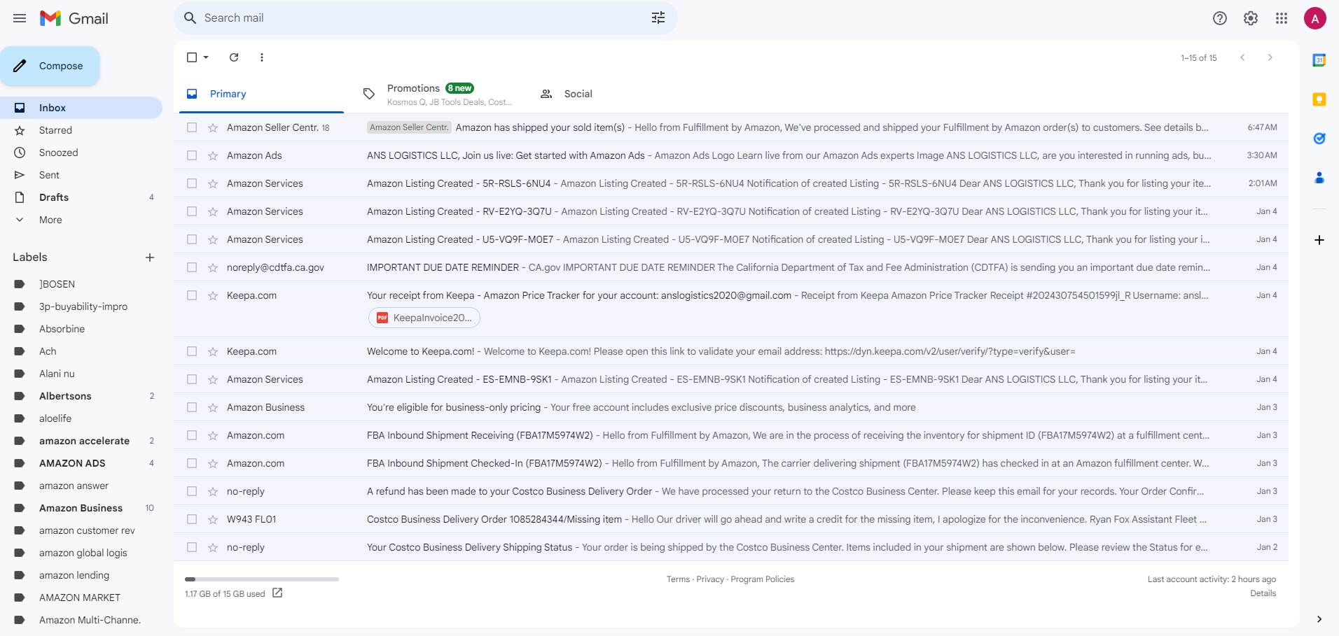
Task: Hide the side panel chevron
Action: pyautogui.click(x=1319, y=619)
